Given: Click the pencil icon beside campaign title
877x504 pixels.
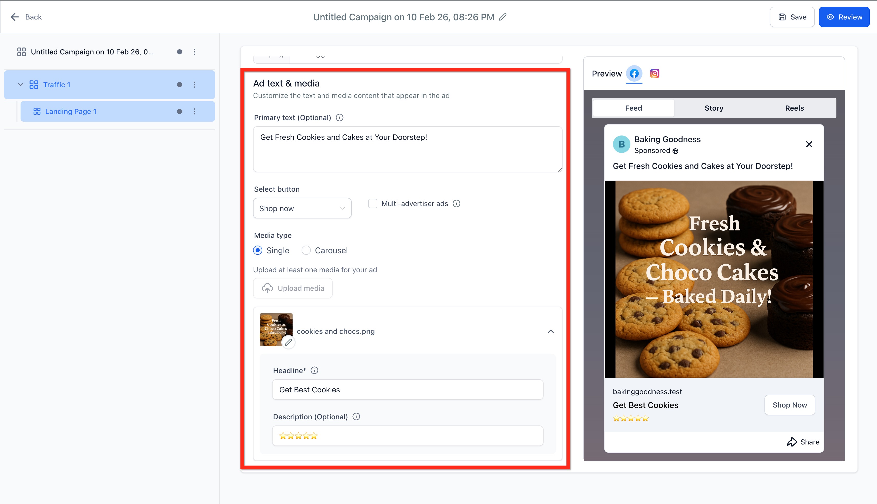Looking at the screenshot, I should (x=503, y=17).
